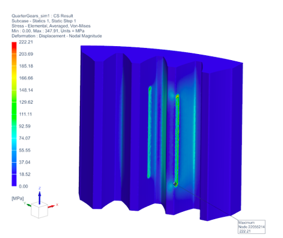
Task: Click the green Y axis arrow on triad
Action: pyautogui.click(x=28, y=205)
